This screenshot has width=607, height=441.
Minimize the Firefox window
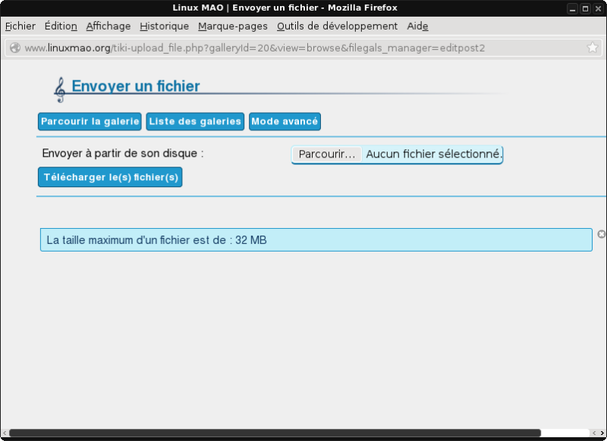tap(573, 8)
